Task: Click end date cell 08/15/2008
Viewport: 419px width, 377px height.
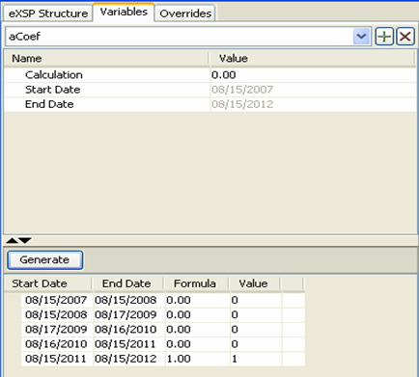Action: point(129,300)
